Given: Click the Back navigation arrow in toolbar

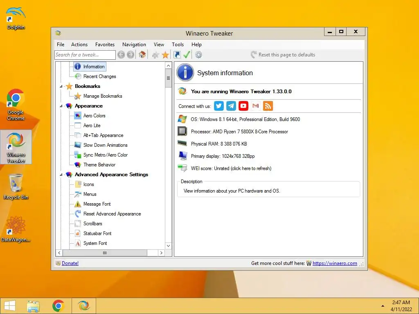Looking at the screenshot, I should coord(121,55).
